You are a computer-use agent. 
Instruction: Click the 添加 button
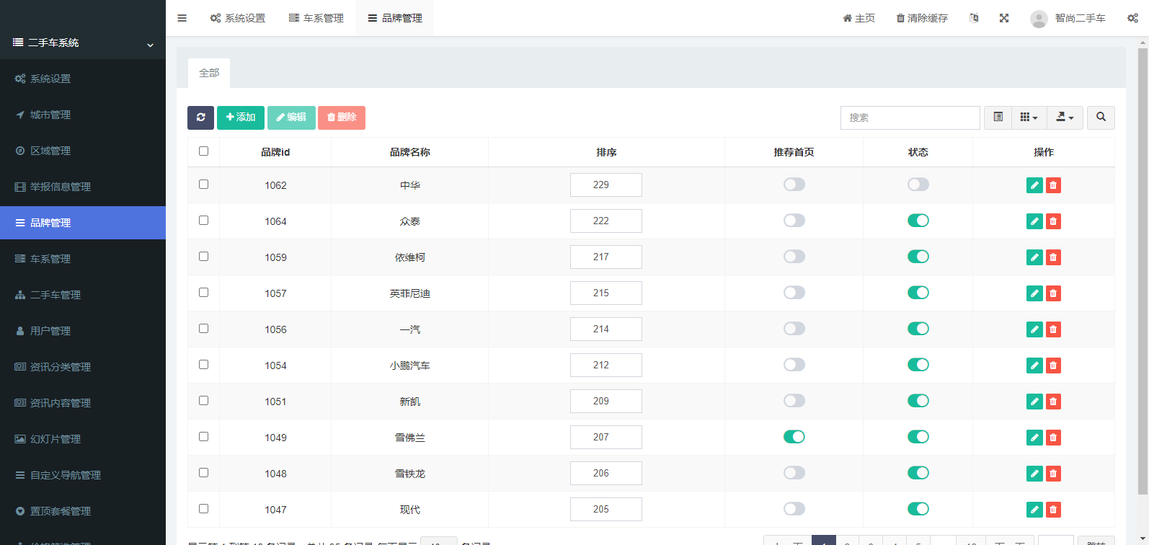[x=241, y=118]
